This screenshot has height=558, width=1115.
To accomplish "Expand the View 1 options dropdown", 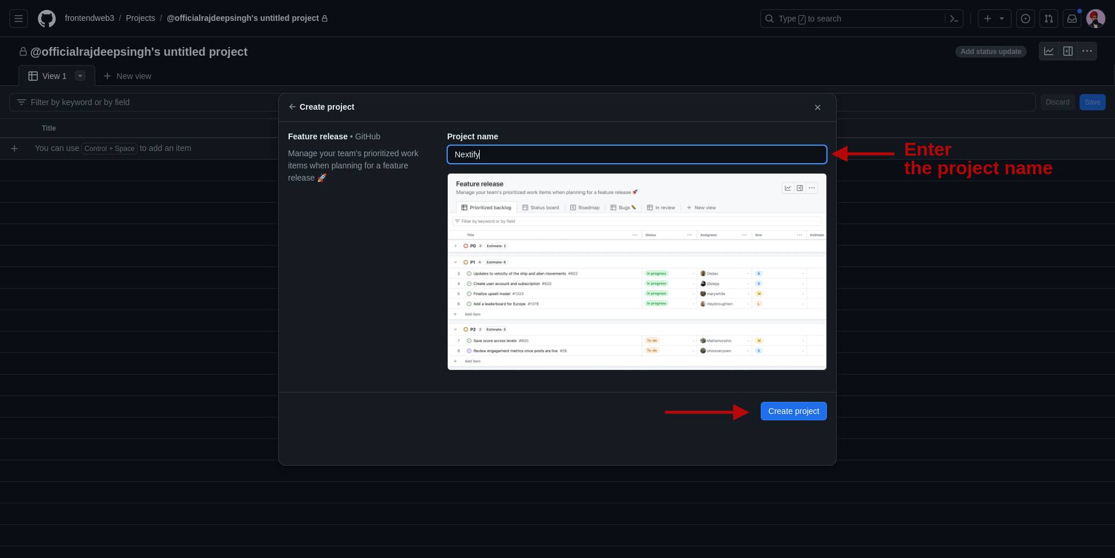I will point(80,75).
